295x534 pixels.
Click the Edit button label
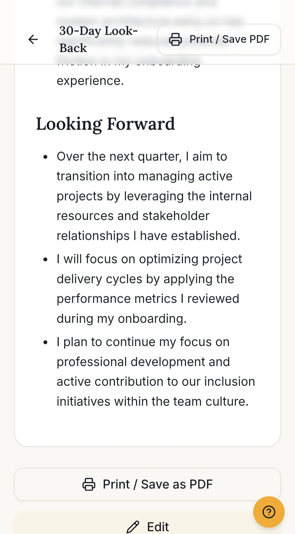[x=158, y=527]
